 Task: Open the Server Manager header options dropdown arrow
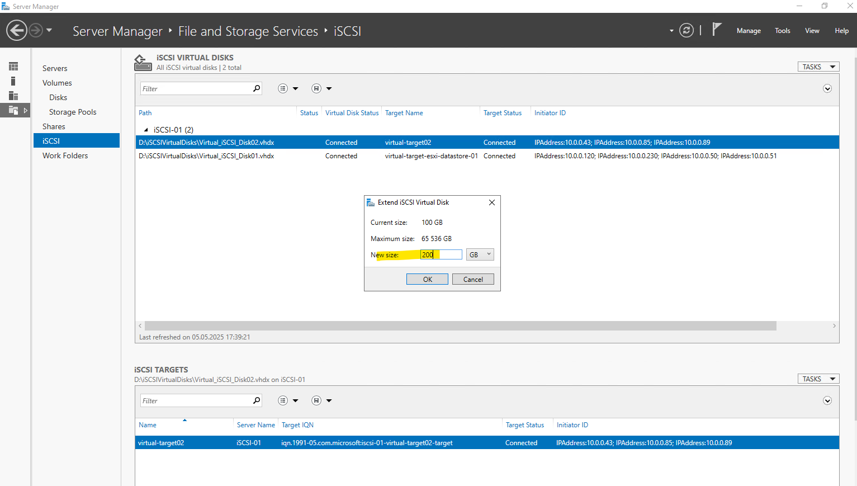(671, 31)
